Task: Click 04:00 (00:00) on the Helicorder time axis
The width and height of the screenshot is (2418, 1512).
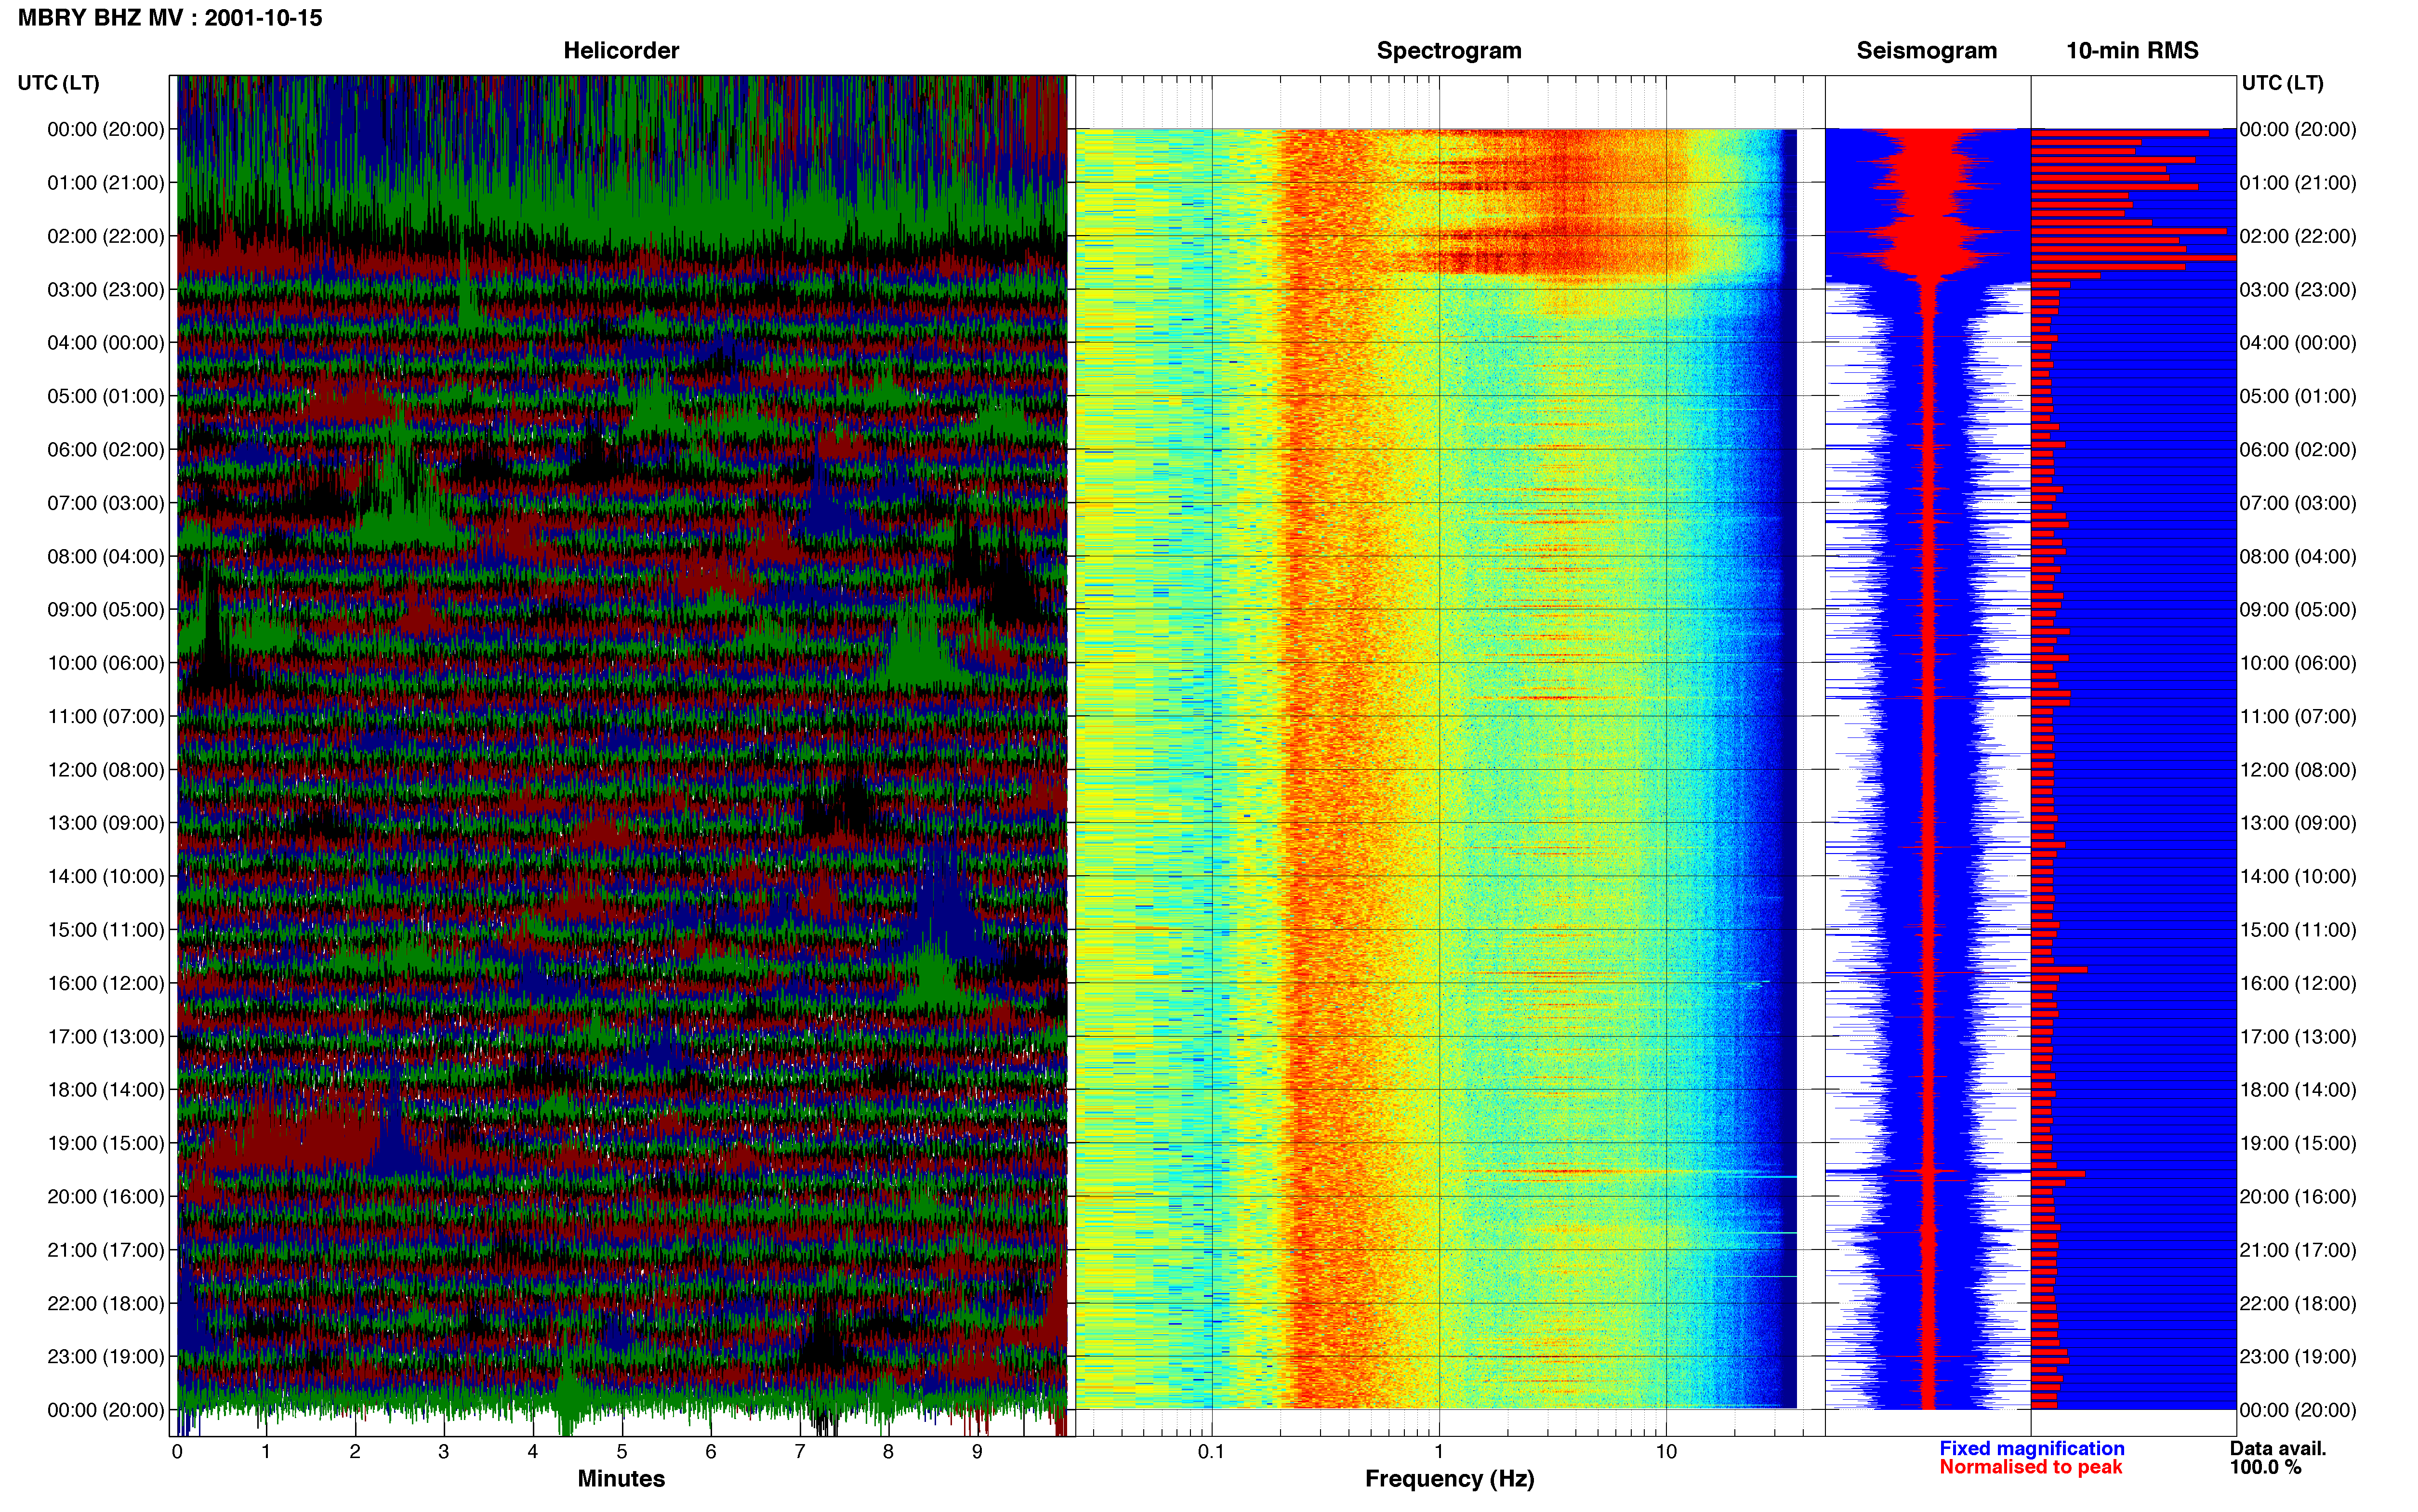Action: tap(106, 343)
